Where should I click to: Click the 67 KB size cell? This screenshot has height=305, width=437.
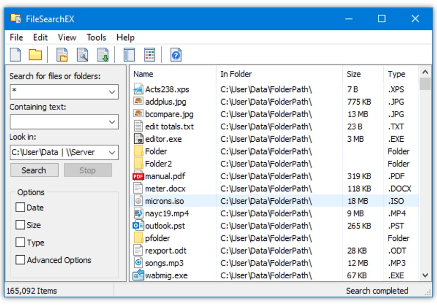point(357,276)
